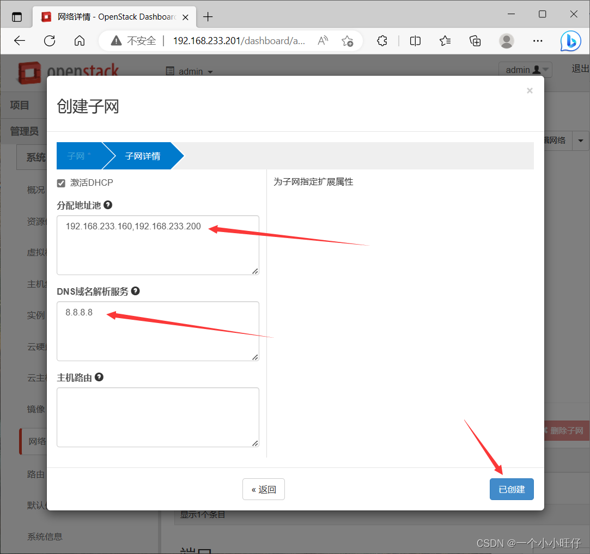Click the browser back arrow
Viewport: 590px width, 554px height.
[x=19, y=41]
